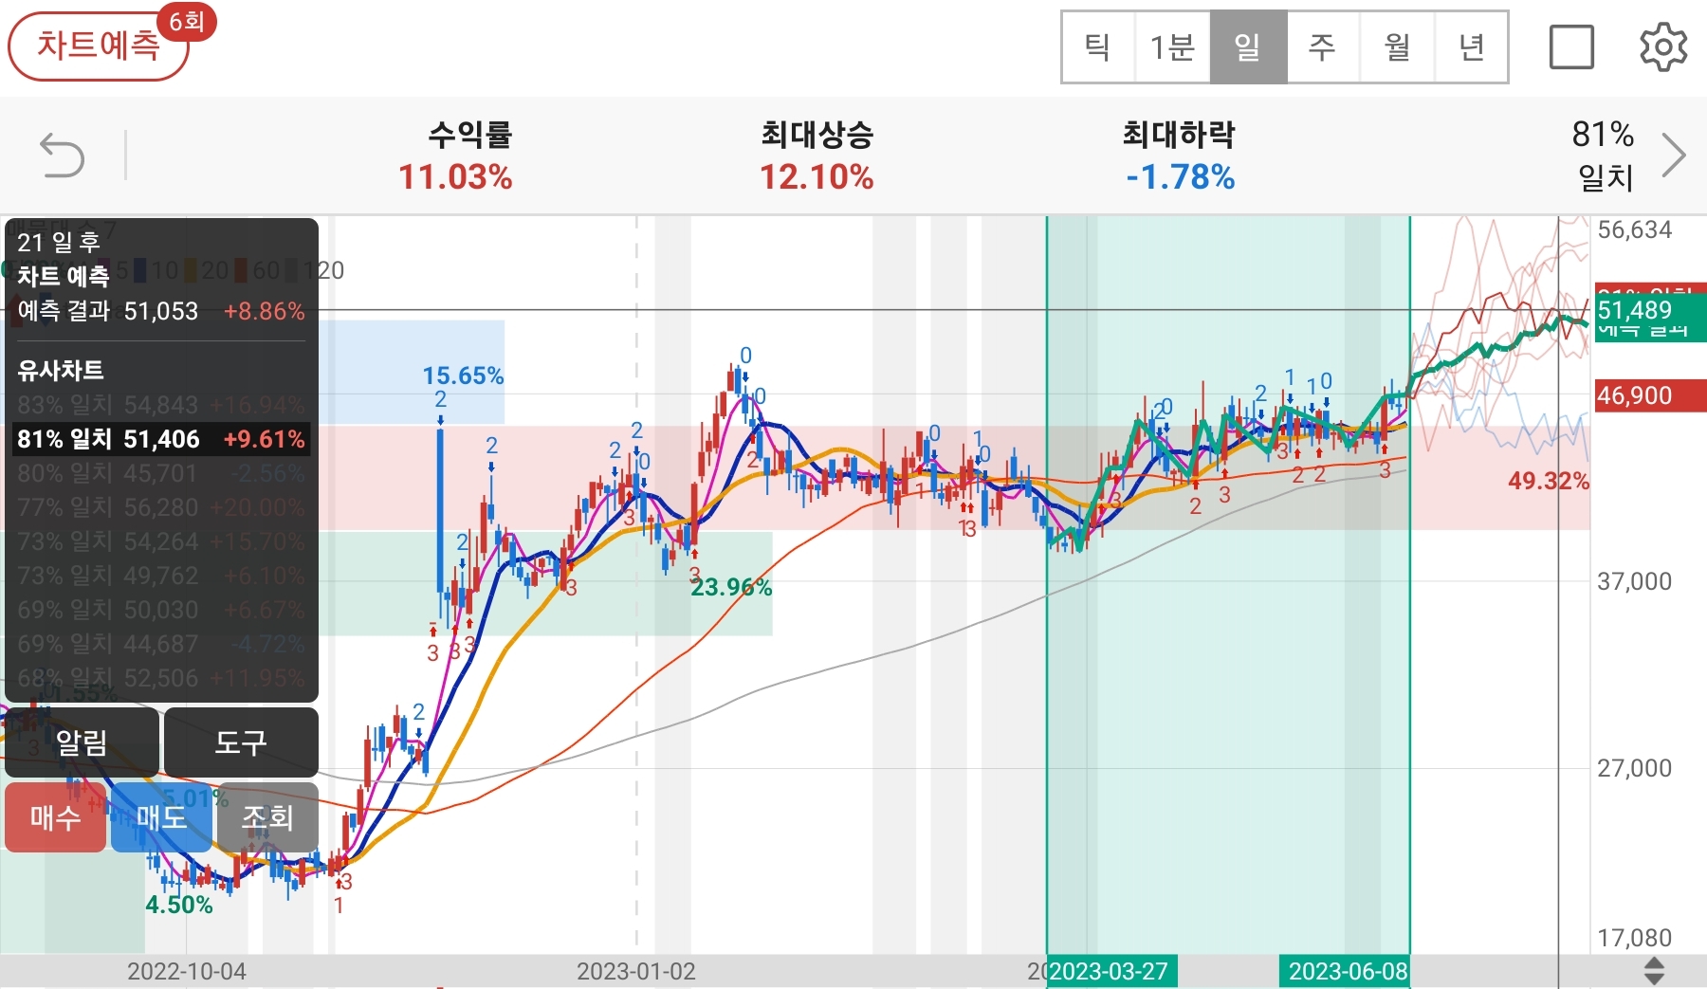1707x989 pixels.
Task: Tap the 2023-03-27 start date marker
Action: (1110, 971)
